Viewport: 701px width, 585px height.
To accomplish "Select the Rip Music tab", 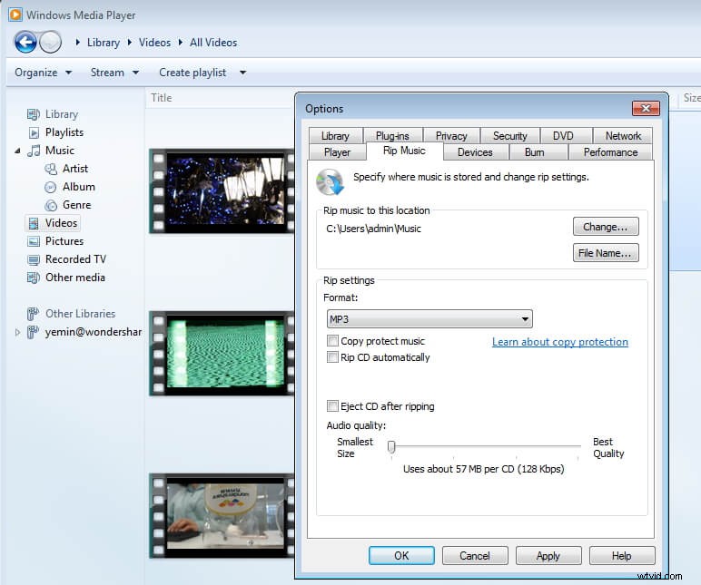I will pyautogui.click(x=404, y=151).
